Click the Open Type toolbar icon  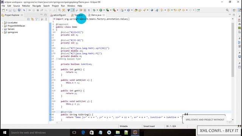[x=136, y=10]
